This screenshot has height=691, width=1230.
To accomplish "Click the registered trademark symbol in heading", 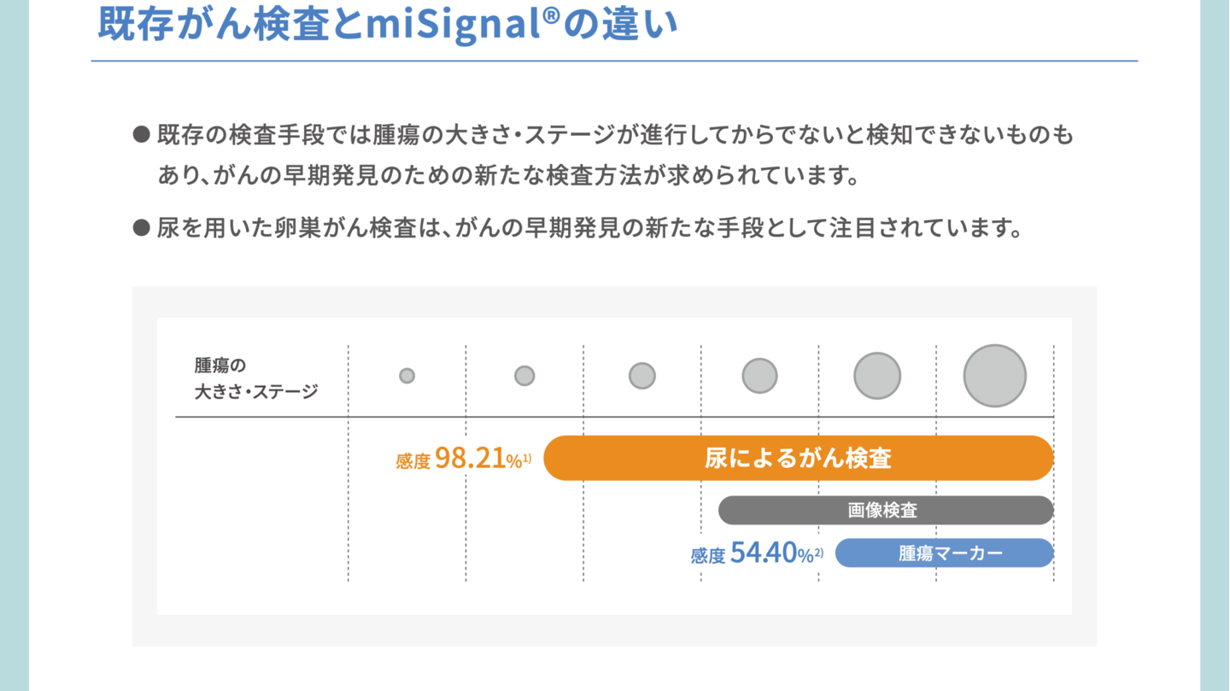I will (547, 15).
